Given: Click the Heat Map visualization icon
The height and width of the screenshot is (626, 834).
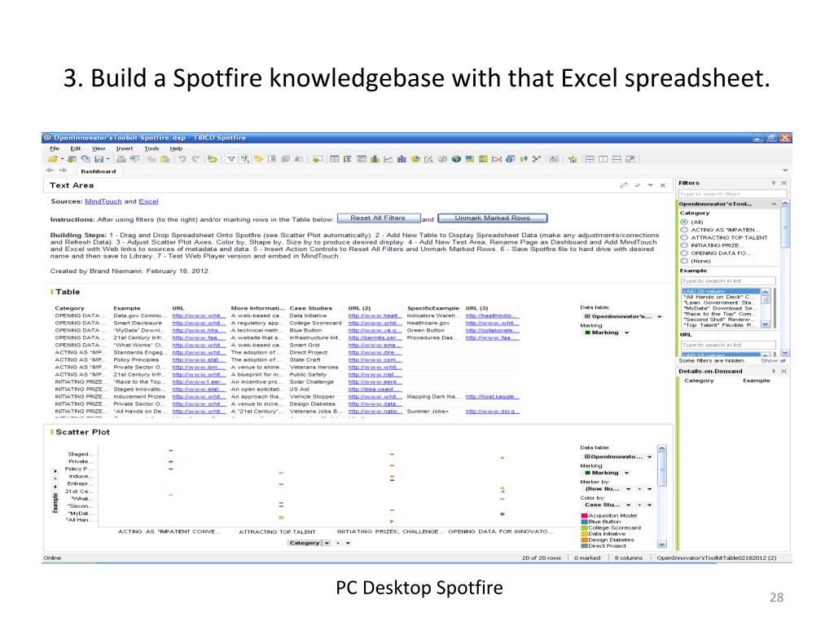Looking at the screenshot, I should pyautogui.click(x=483, y=159).
